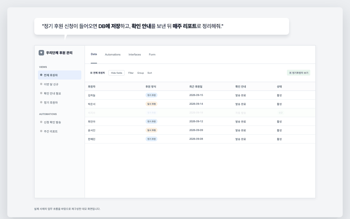The width and height of the screenshot is (350, 219).
Task: Click the 활성 status in 윤서진 row
Action: [x=279, y=130]
